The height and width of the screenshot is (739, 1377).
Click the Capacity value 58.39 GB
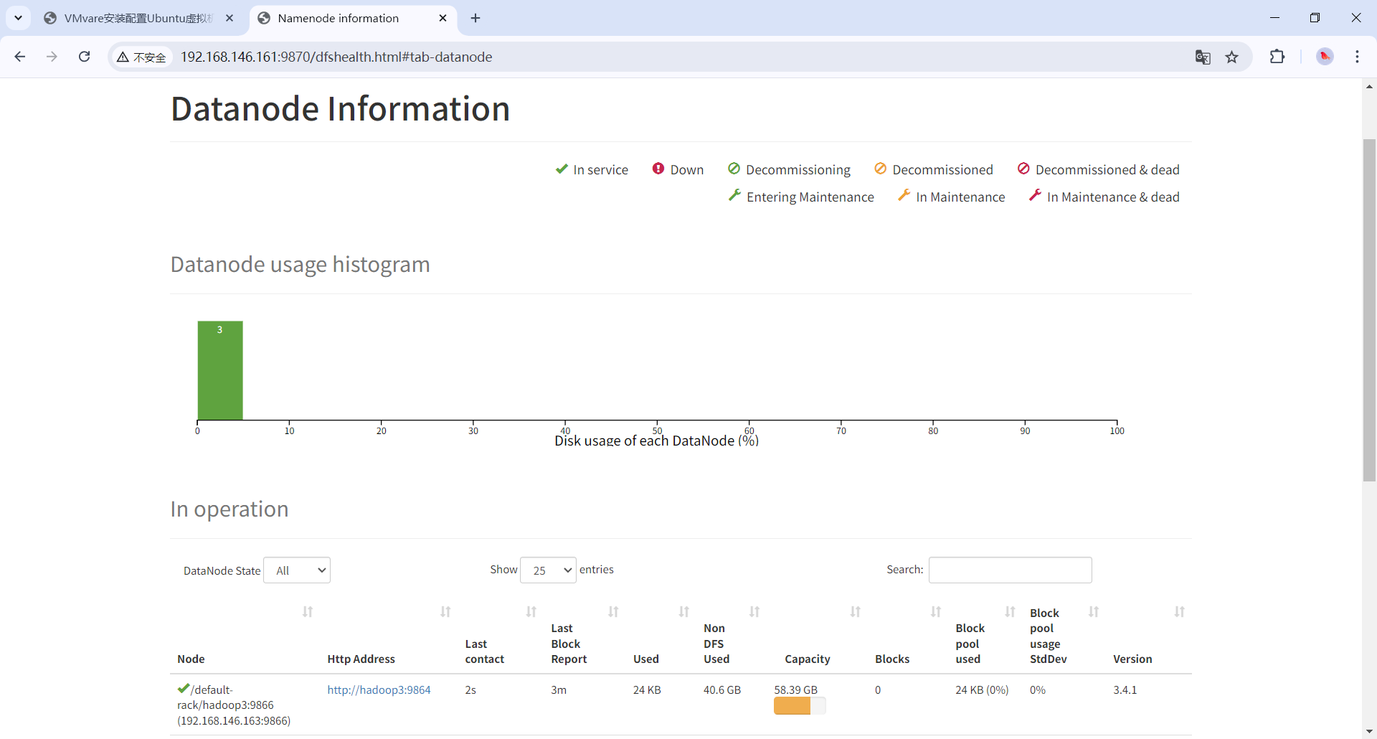pyautogui.click(x=796, y=690)
